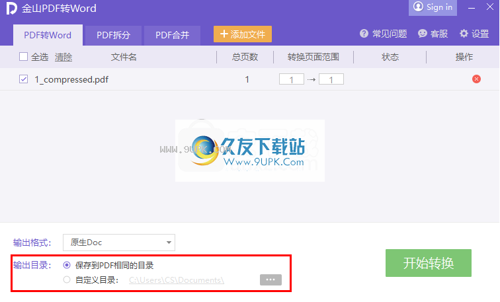
Task: Click the 开始转换 start conversion button
Action: pos(429,263)
